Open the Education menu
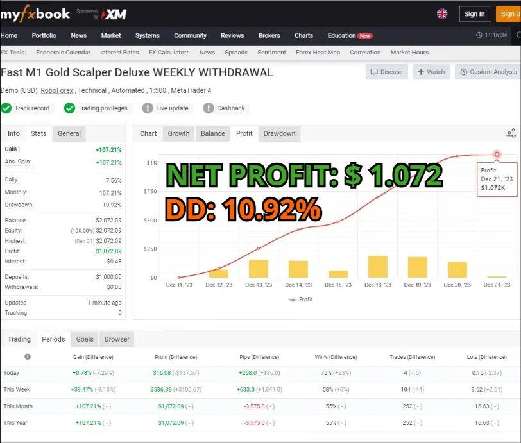521x443 pixels. (x=341, y=35)
